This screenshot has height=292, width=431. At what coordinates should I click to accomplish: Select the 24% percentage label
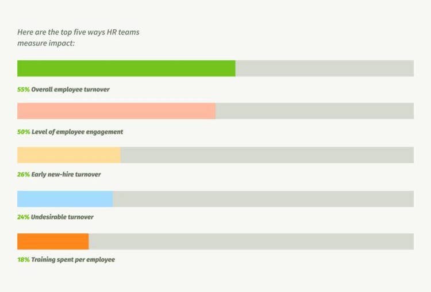[x=23, y=217]
